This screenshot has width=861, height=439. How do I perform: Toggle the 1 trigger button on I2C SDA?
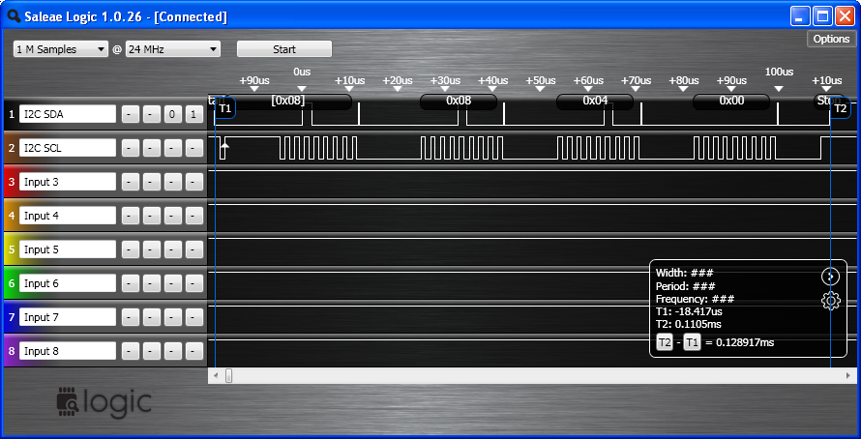[x=193, y=115]
